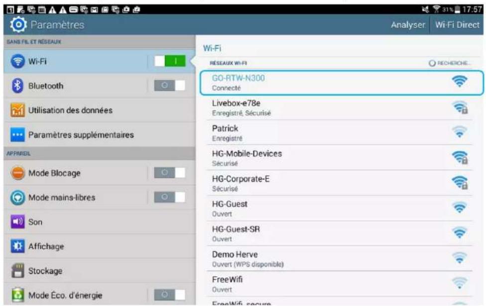
Task: Enable the Bluetooth switch
Action: (x=170, y=86)
